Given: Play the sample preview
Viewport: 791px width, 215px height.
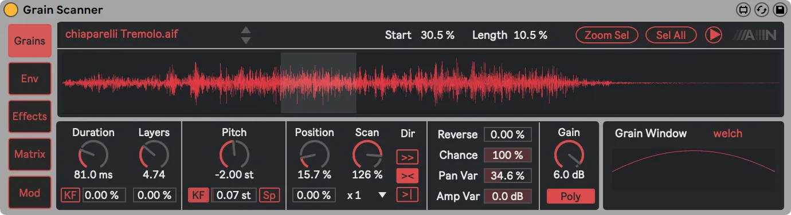Looking at the screenshot, I should click(714, 35).
